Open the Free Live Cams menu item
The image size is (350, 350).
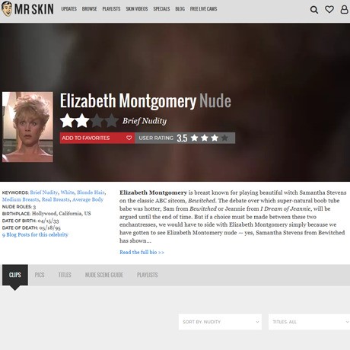[203, 9]
